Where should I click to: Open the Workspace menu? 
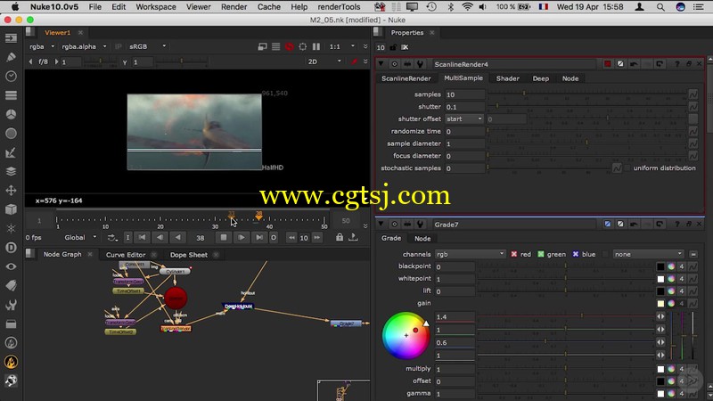click(155, 7)
